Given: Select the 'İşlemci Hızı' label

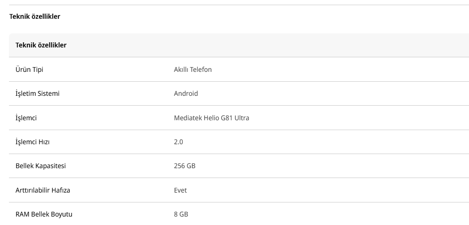Looking at the screenshot, I should [x=32, y=142].
